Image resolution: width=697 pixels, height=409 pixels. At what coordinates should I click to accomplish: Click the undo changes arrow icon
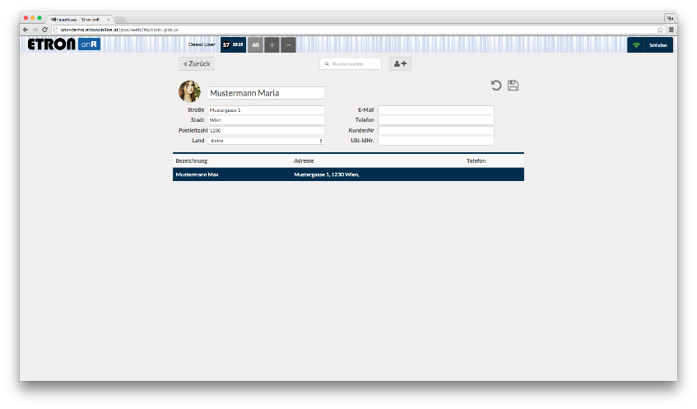[x=496, y=86]
